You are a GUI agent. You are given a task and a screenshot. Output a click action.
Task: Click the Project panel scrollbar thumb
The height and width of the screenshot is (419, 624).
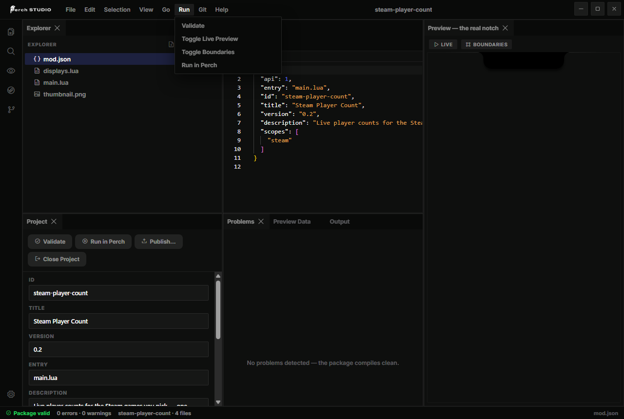(218, 309)
